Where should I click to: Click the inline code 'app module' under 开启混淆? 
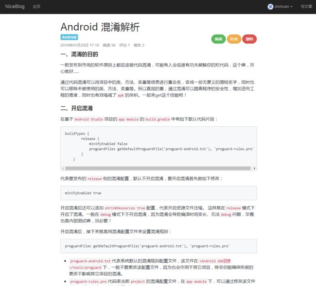128,119
